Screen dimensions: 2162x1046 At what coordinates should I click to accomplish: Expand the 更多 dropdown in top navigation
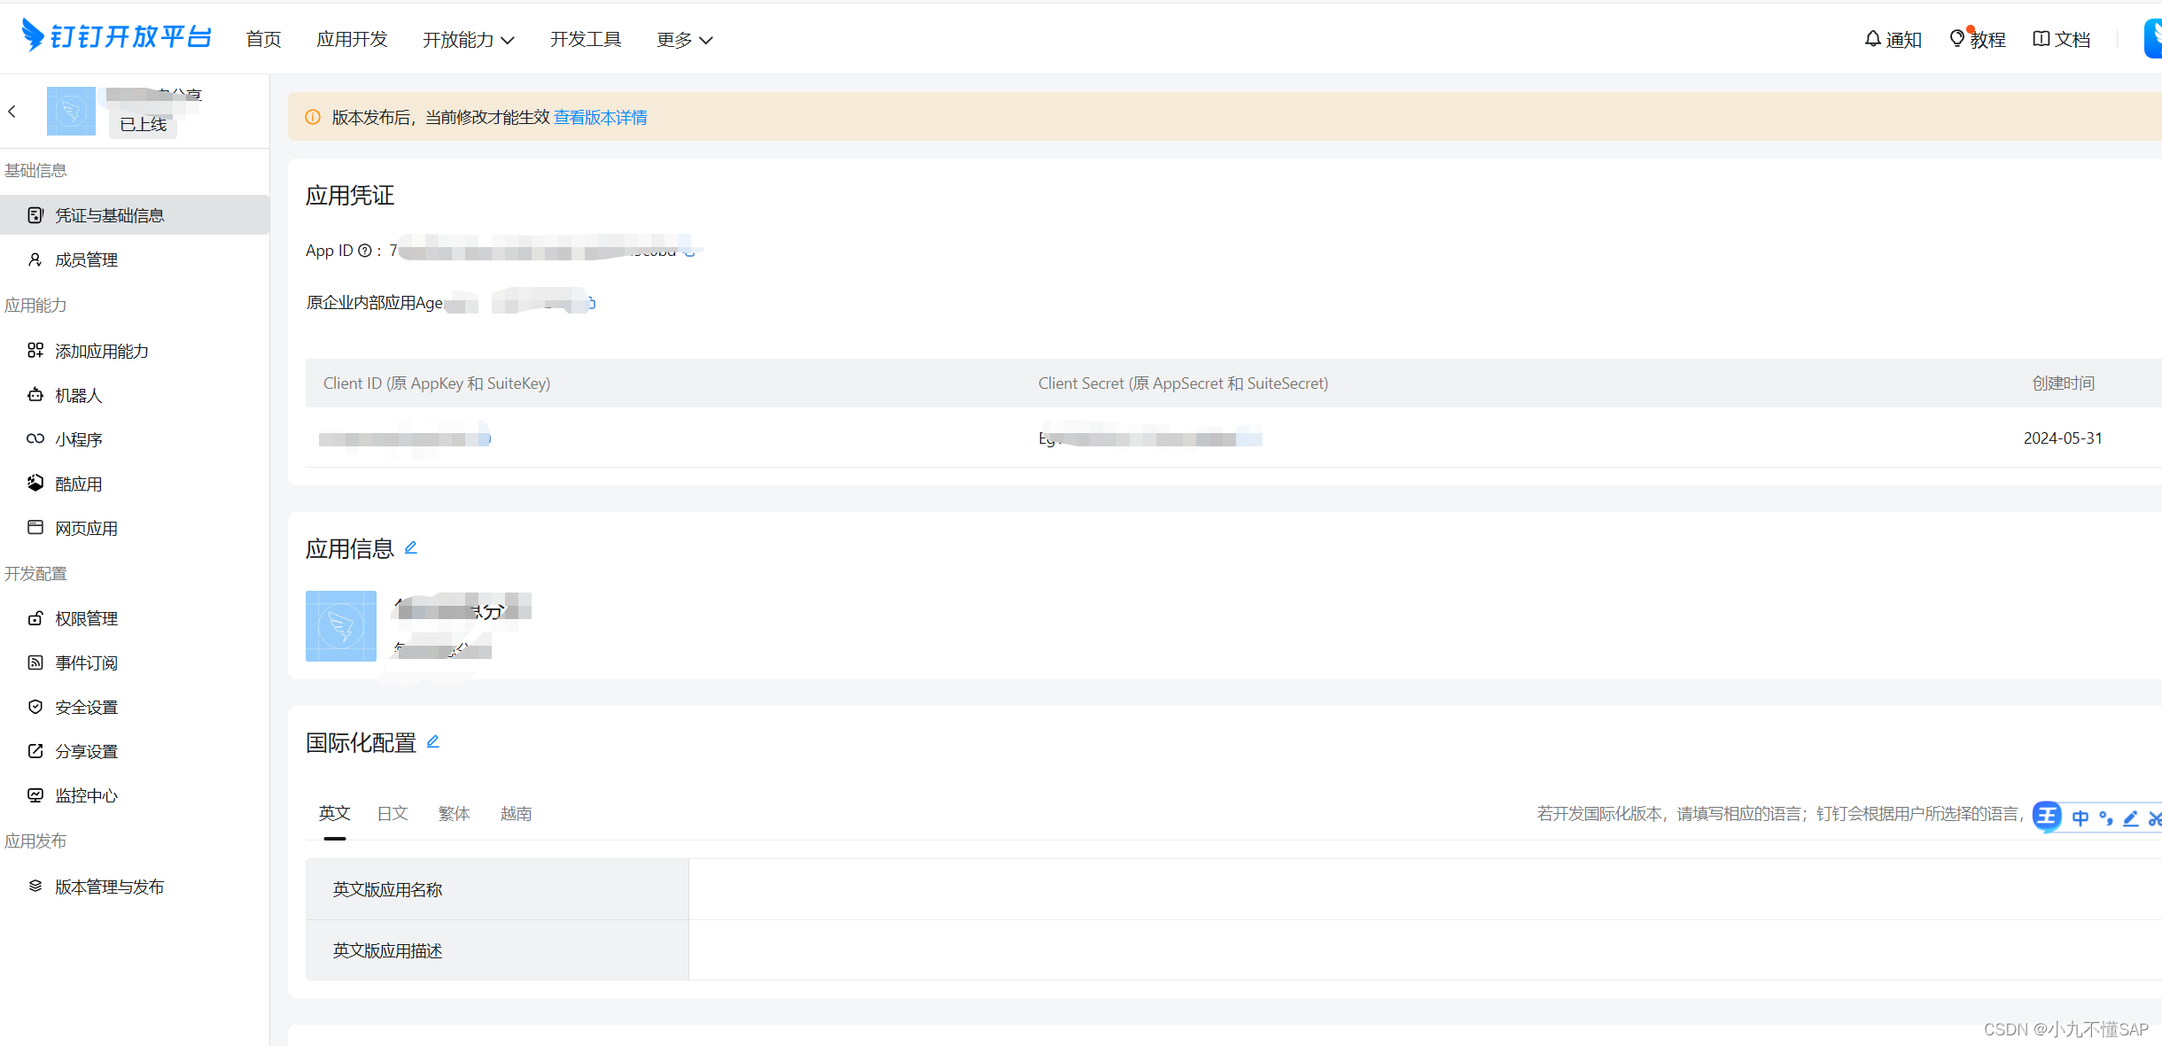[684, 40]
